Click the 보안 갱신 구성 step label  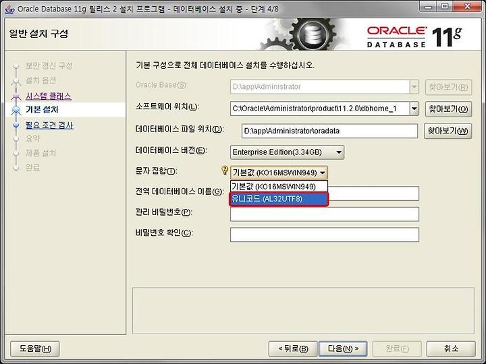pos(49,65)
